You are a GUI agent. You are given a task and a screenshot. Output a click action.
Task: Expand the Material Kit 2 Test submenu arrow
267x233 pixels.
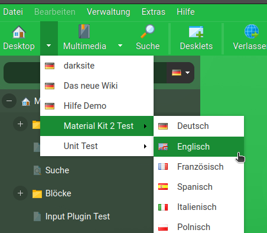pos(145,126)
